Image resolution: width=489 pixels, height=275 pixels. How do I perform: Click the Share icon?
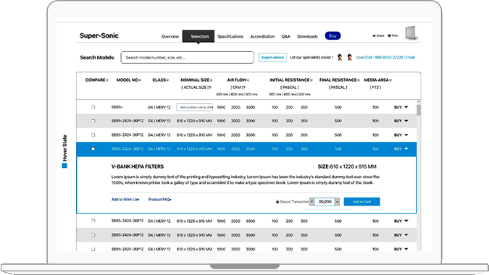click(x=374, y=35)
